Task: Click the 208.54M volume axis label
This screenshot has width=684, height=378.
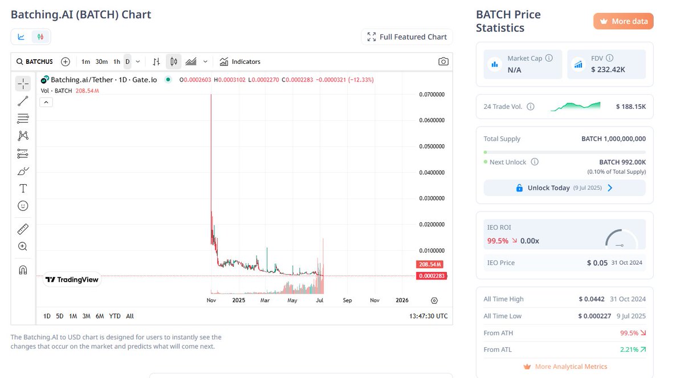Action: [x=429, y=265]
